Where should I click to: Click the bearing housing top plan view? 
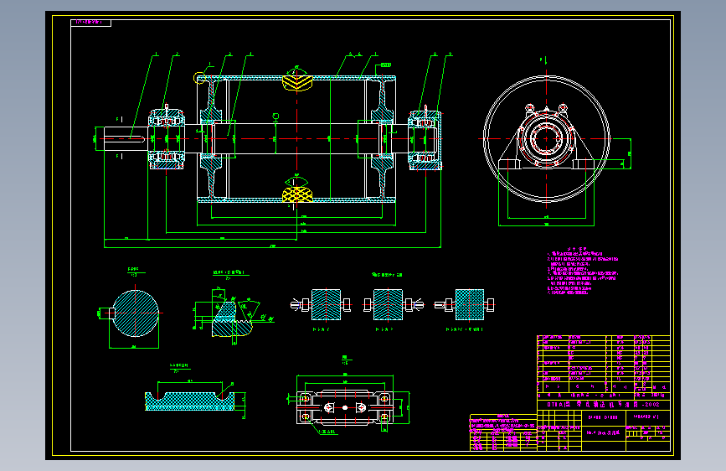345,407
